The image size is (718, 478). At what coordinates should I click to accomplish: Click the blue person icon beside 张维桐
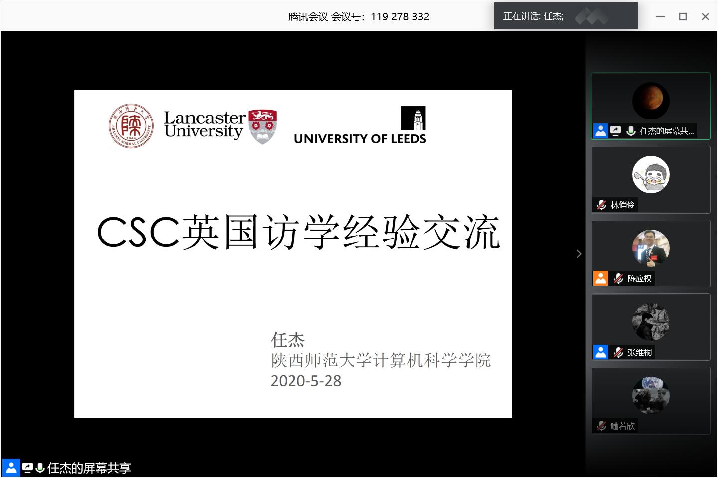click(x=601, y=352)
